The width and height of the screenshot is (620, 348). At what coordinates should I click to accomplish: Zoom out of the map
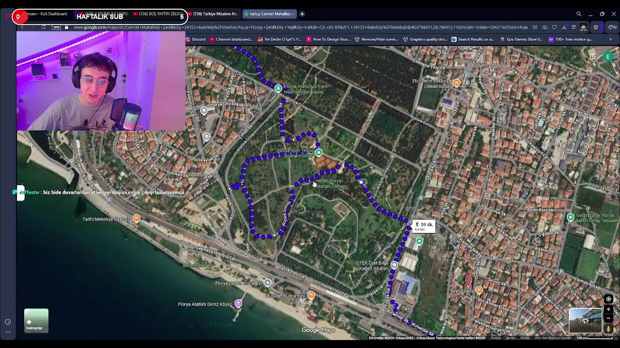pos(608,318)
